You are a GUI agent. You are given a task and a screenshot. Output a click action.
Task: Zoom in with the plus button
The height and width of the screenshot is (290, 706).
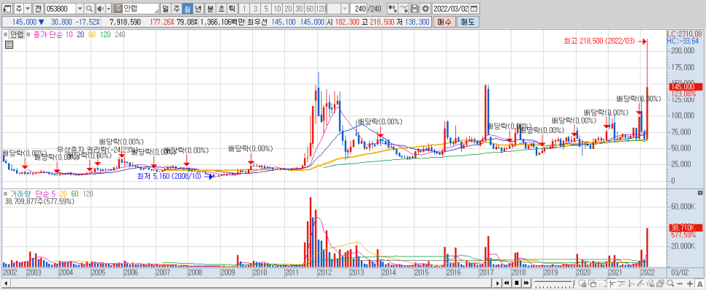point(690,283)
